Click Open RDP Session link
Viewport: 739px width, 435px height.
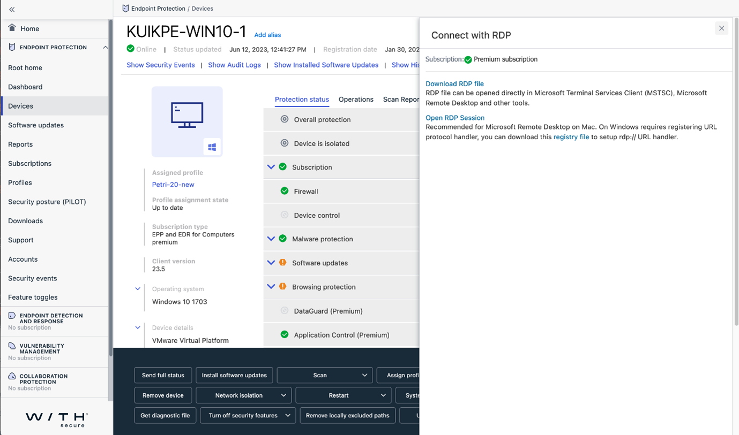point(455,118)
